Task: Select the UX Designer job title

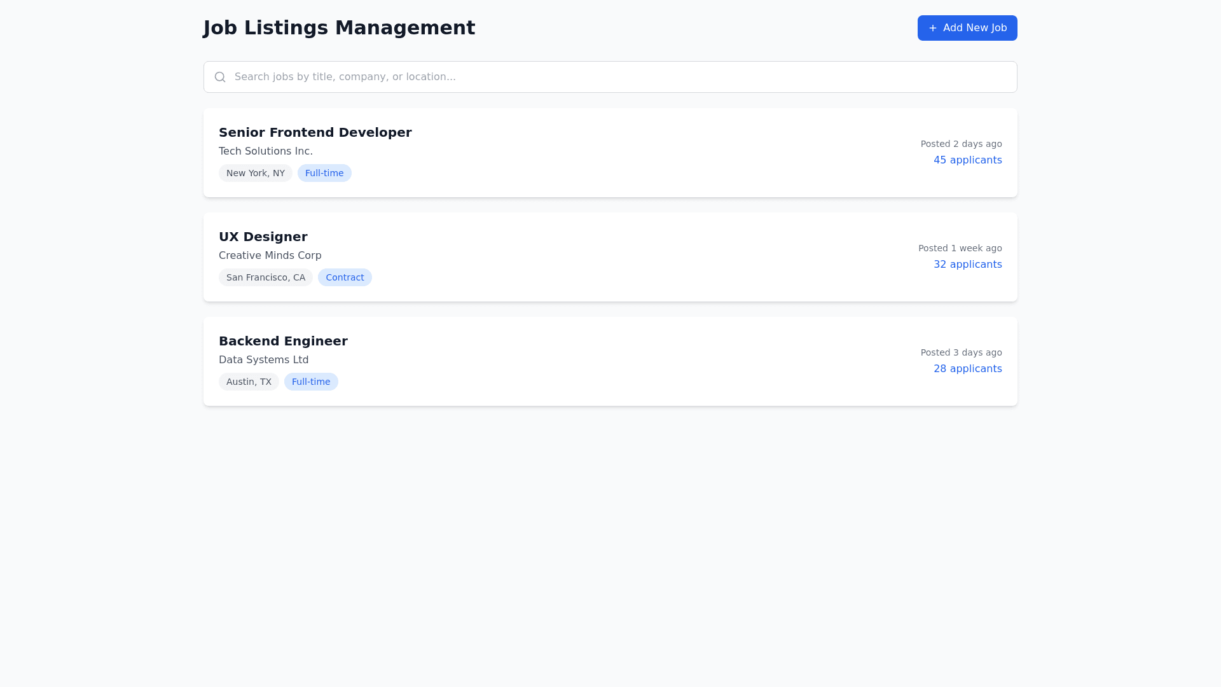Action: coord(263,237)
